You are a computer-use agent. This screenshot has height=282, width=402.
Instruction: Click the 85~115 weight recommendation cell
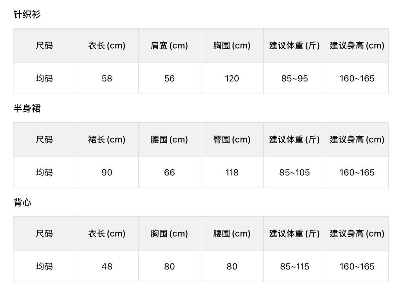(294, 267)
